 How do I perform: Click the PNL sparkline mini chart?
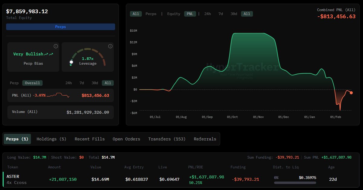click(x=58, y=95)
